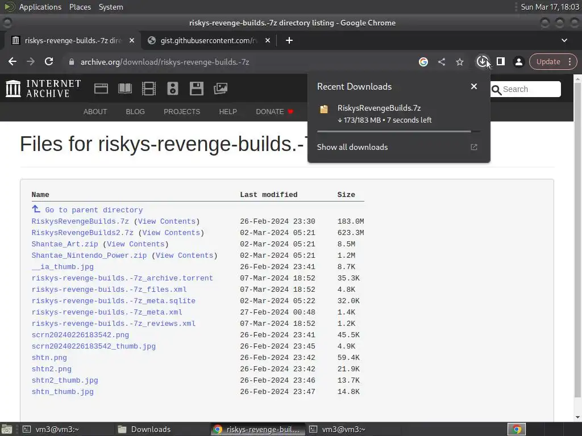Open the _archive.torrent file link
This screenshot has width=582, height=436.
[122, 278]
